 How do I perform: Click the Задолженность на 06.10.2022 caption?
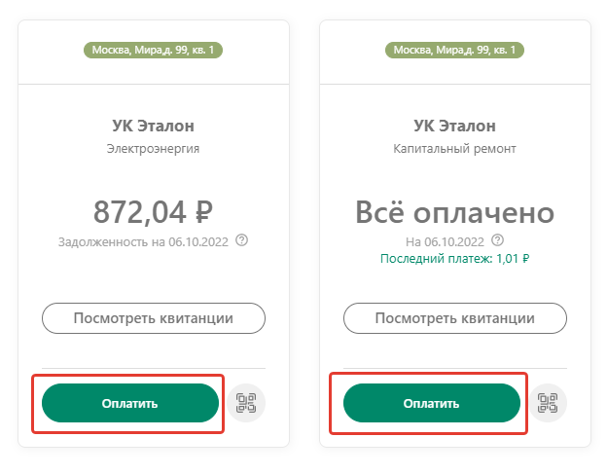[143, 242]
